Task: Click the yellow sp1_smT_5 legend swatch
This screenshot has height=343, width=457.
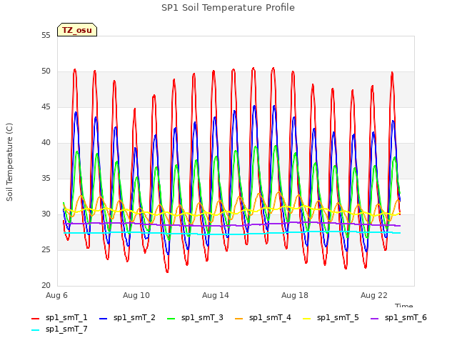Action: (x=306, y=319)
